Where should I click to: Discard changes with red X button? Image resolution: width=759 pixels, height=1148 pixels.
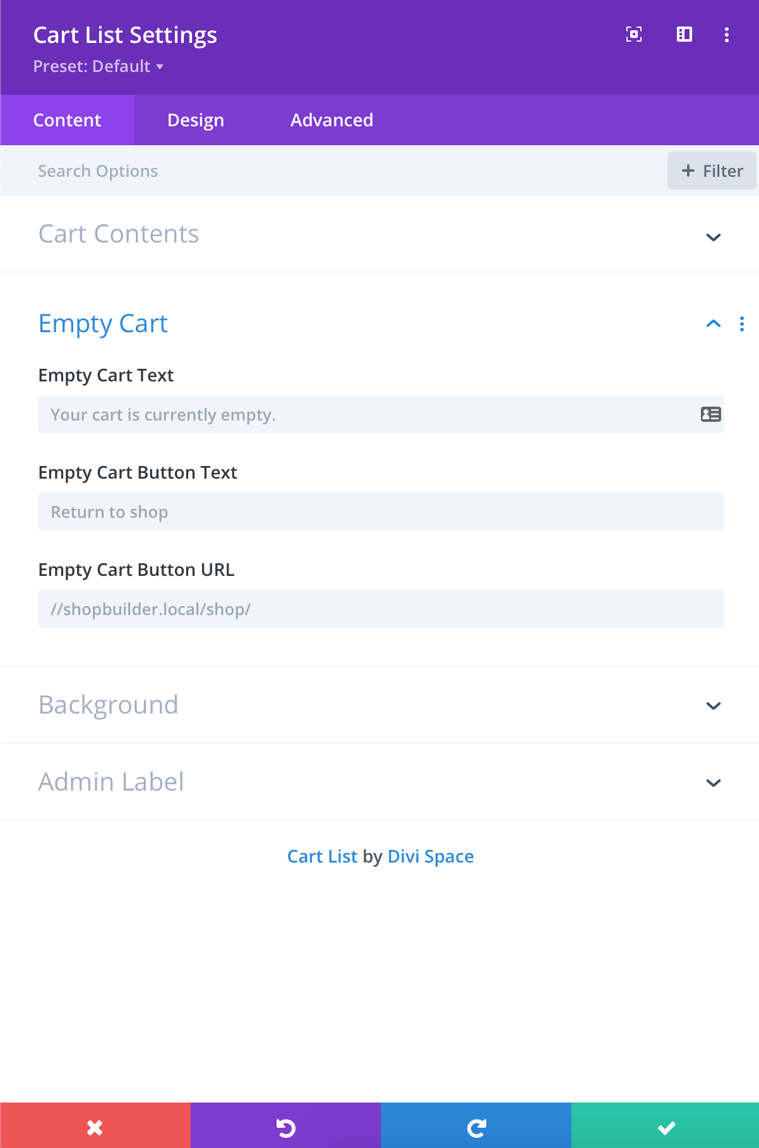95,1126
